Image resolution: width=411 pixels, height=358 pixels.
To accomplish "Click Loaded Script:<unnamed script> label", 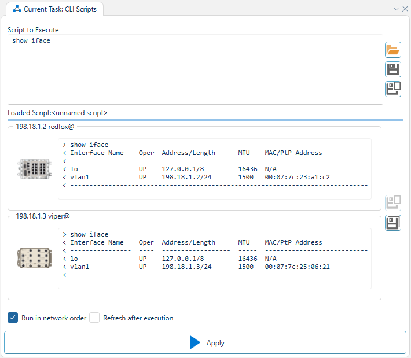I will coord(57,113).
